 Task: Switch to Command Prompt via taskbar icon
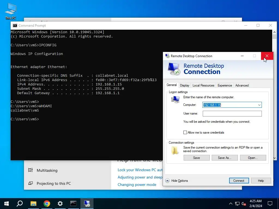click(x=73, y=204)
